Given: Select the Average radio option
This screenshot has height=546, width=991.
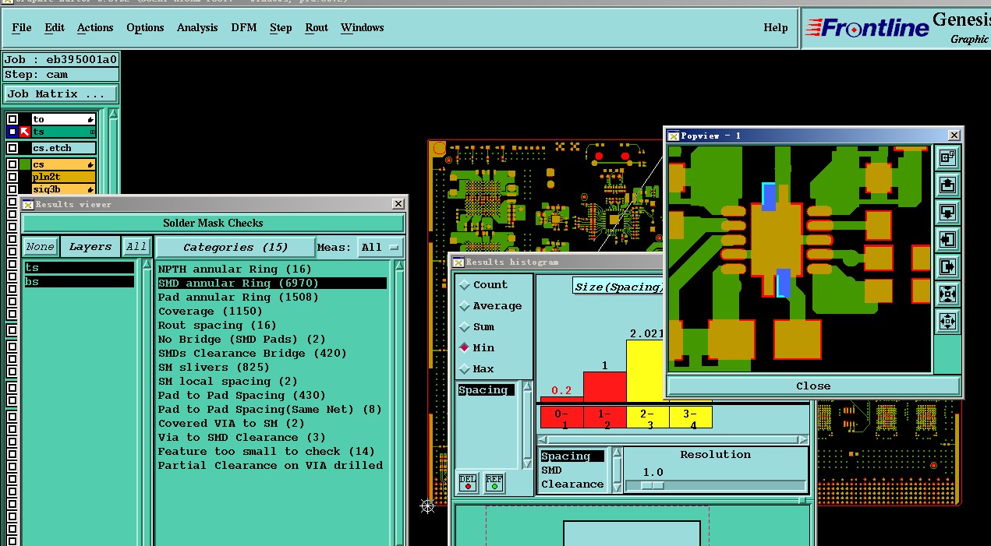Looking at the screenshot, I should tap(490, 306).
